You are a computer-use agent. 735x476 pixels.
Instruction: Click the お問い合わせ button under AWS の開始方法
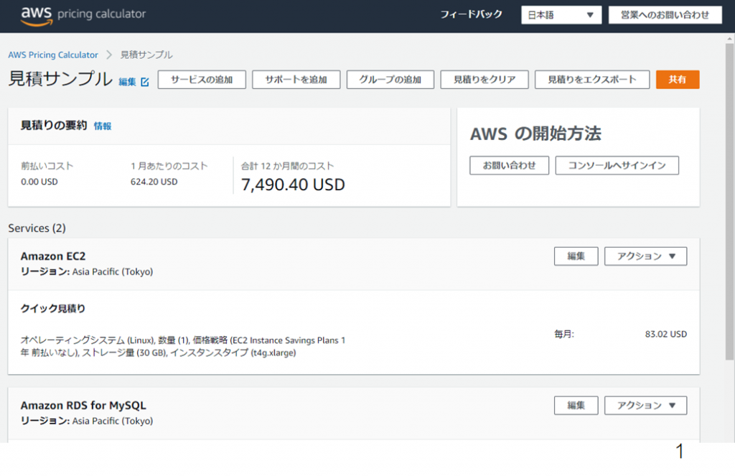[509, 165]
